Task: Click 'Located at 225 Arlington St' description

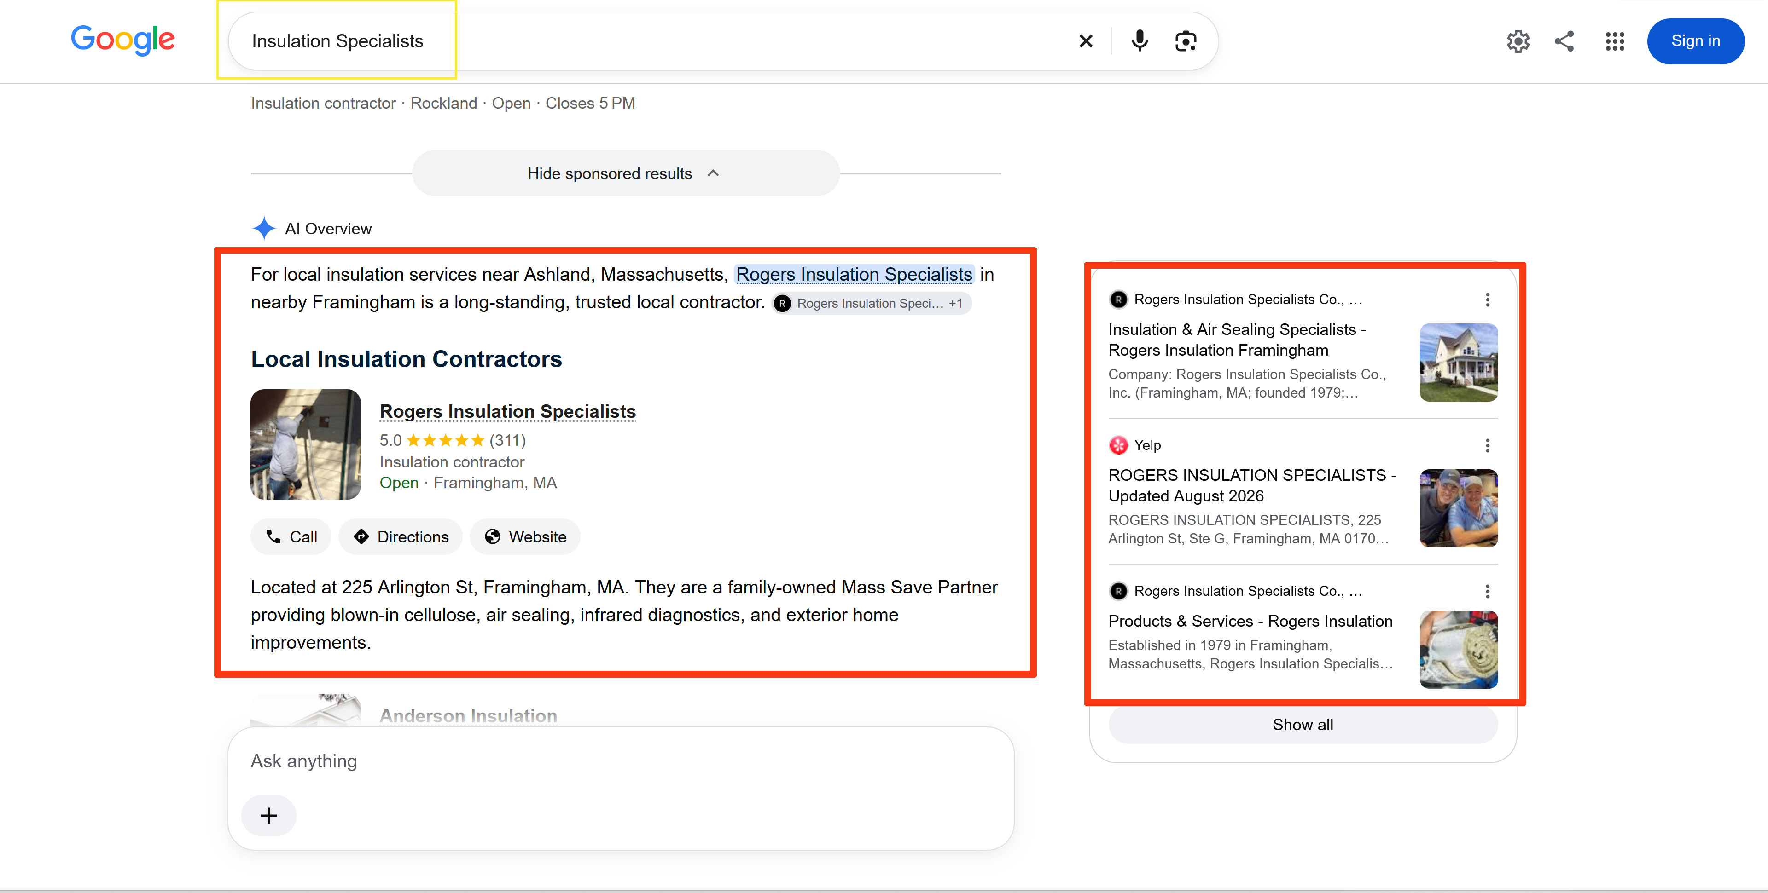Action: point(624,615)
